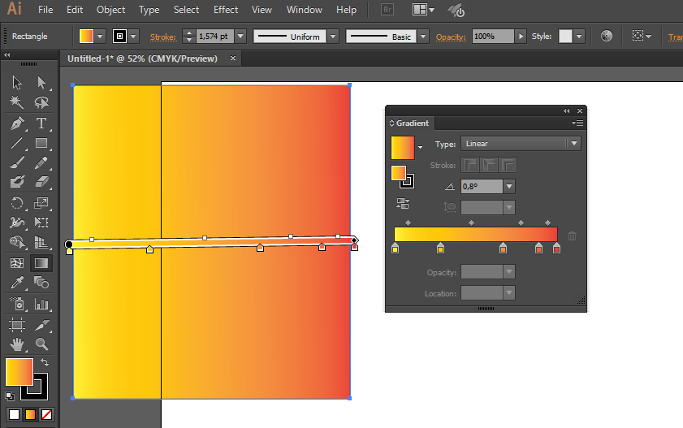This screenshot has width=683, height=428.
Task: Select the Direct Selection tool
Action: point(41,82)
